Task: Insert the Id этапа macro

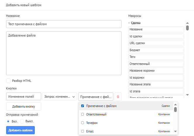Action: 156,91
